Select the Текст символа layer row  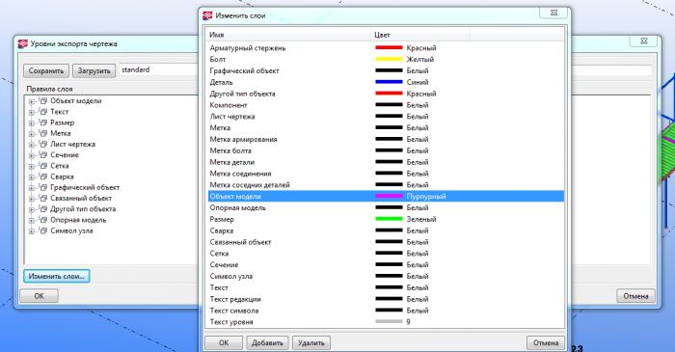[x=386, y=311]
